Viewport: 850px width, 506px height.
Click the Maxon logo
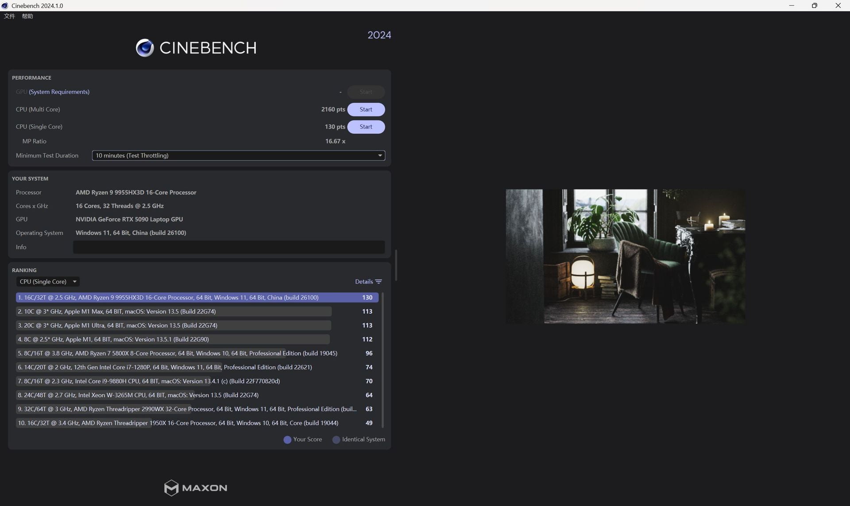[195, 488]
